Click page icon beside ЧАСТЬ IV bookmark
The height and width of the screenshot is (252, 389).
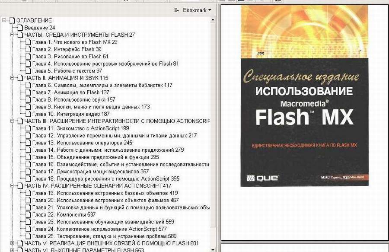point(20,186)
